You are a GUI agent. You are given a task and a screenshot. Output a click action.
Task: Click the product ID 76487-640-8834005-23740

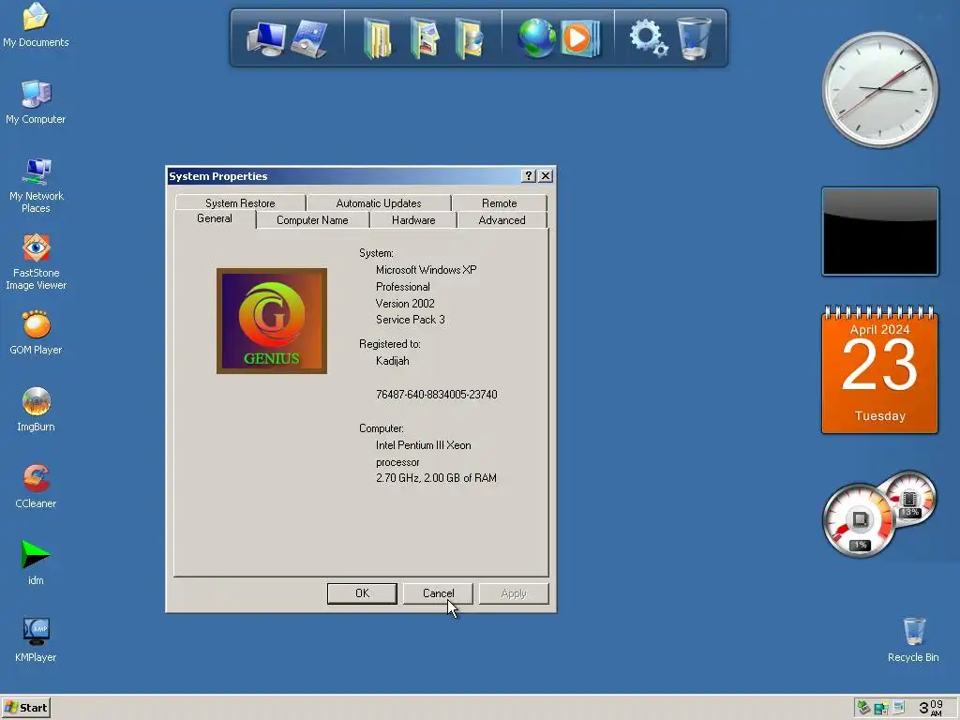tap(437, 395)
